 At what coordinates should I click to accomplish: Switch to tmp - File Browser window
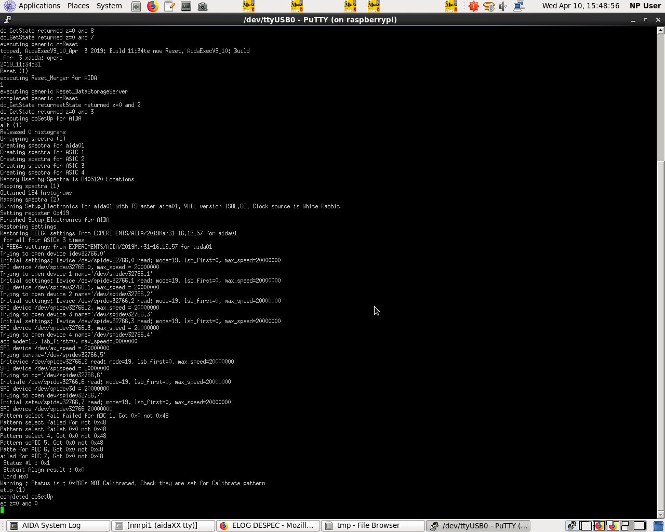pos(372,525)
